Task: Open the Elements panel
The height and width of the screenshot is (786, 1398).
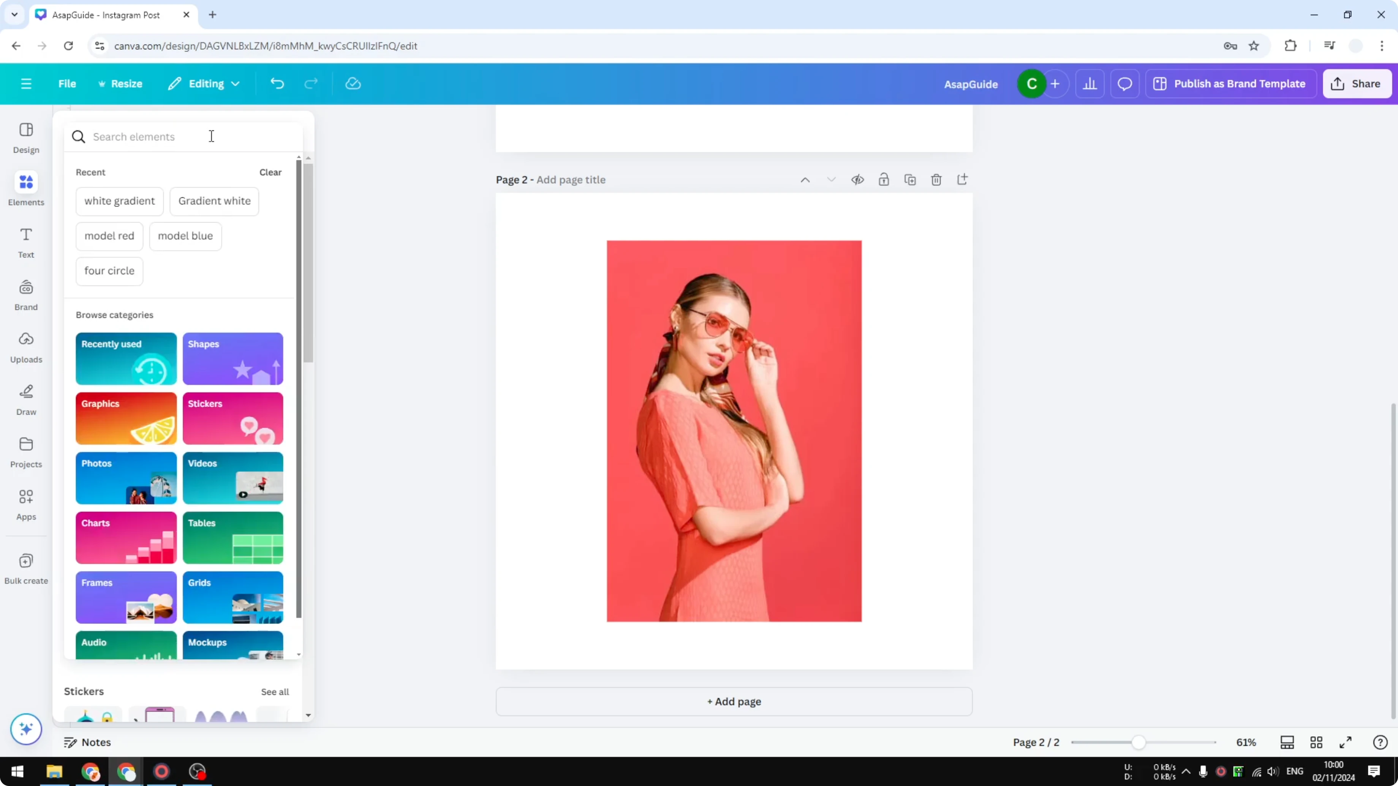Action: click(25, 189)
